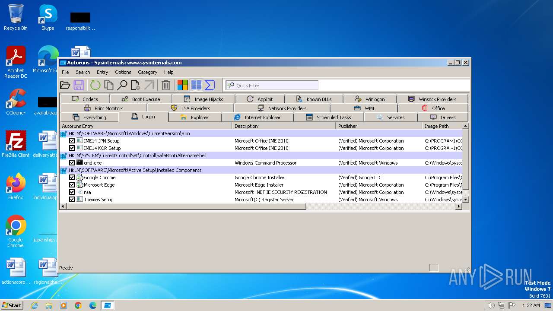Click the Copy toolbar icon

(x=108, y=85)
